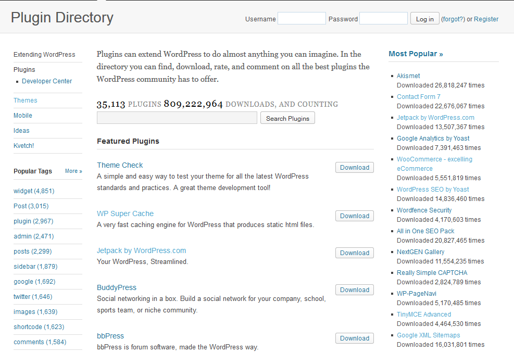
Task: Open the Most Popular heading link
Action: [416, 54]
